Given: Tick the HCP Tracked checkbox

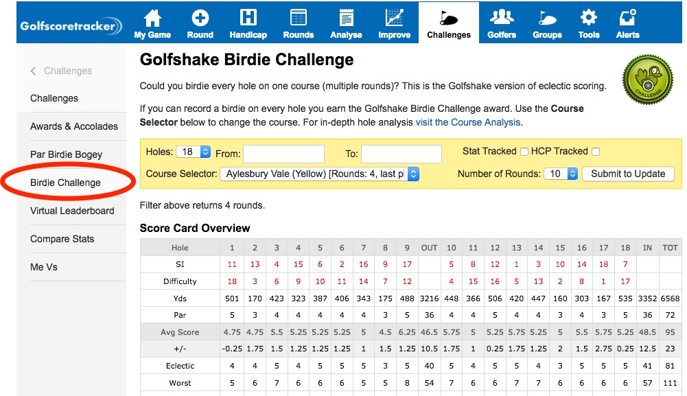Looking at the screenshot, I should pyautogui.click(x=596, y=152).
